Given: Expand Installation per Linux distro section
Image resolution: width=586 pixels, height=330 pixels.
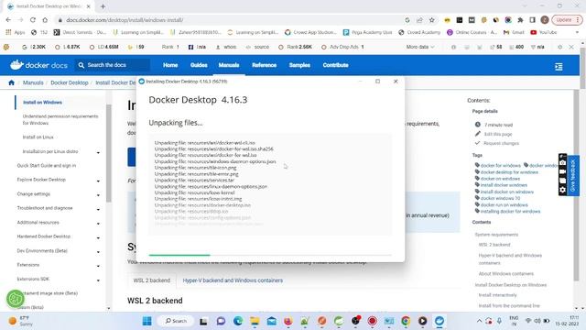Looking at the screenshot, I should pyautogui.click(x=98, y=153).
